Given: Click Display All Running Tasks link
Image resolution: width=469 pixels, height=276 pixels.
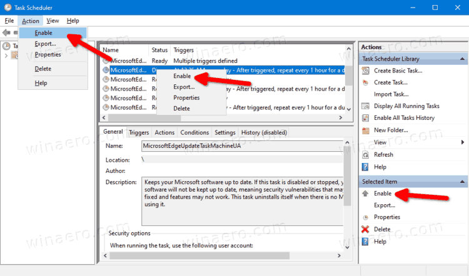Looking at the screenshot, I should [407, 106].
